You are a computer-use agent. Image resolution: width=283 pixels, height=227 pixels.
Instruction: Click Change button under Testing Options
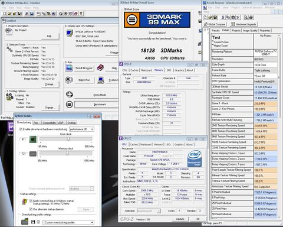[50, 108]
